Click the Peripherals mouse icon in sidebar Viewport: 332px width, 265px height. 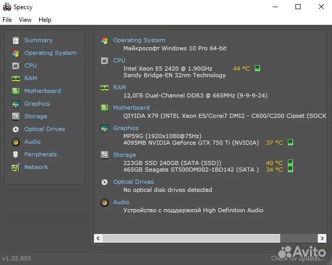[x=15, y=154]
